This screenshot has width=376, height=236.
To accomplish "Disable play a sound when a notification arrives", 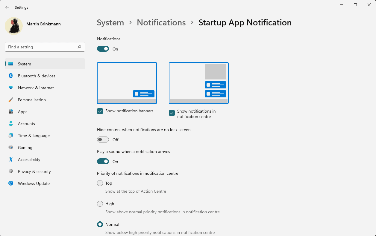I will pos(103,161).
